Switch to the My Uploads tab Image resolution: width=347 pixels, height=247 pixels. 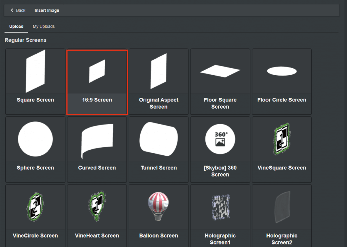[x=43, y=26]
